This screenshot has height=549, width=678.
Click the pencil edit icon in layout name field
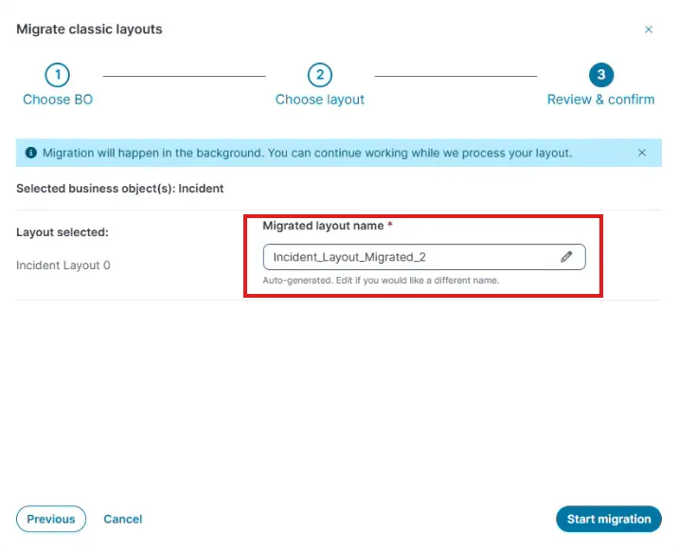566,257
